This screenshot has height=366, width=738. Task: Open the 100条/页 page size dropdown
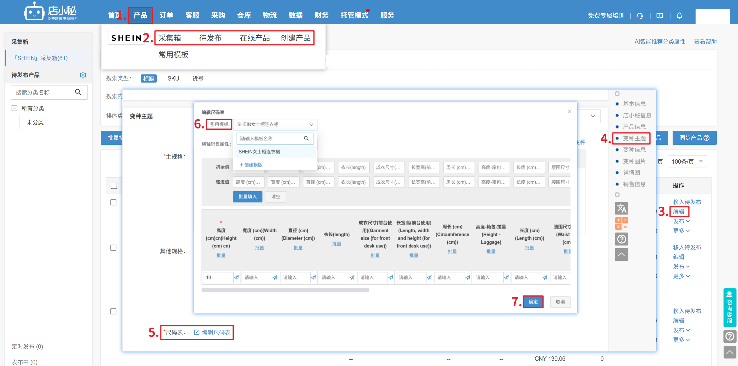tap(687, 161)
